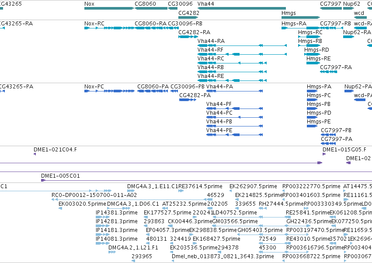Screen dimensions: 372x263
Task: Click the Hmgs-RC transcript label
Action: [310, 32]
